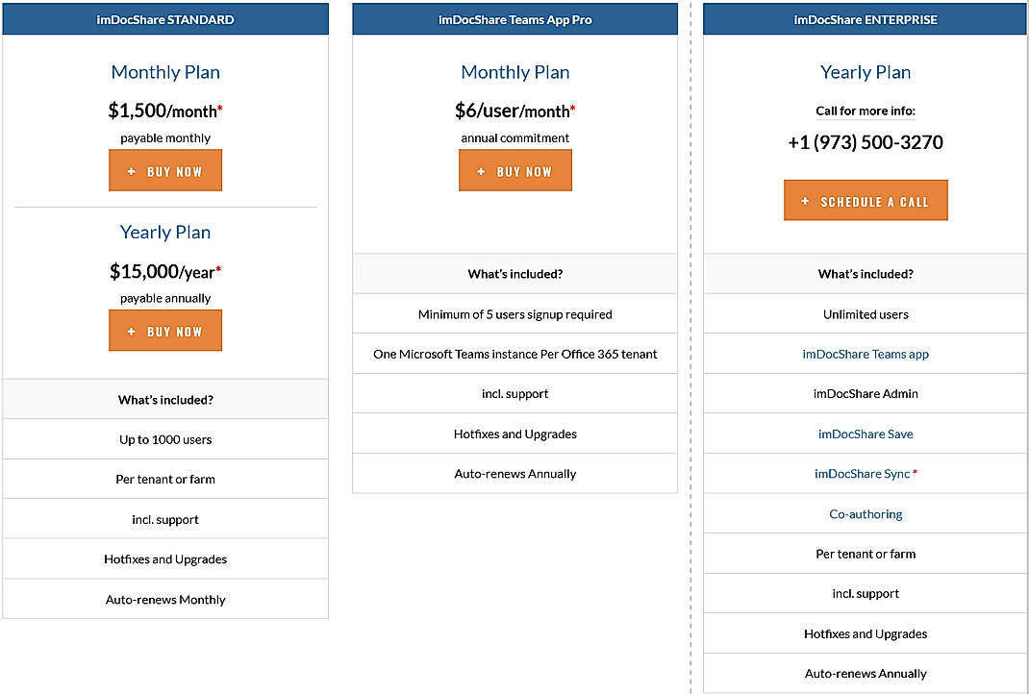Viewport: 1029px width, 694px height.
Task: Click the red asterisk beside imDocShare Sync
Action: pyautogui.click(x=914, y=471)
